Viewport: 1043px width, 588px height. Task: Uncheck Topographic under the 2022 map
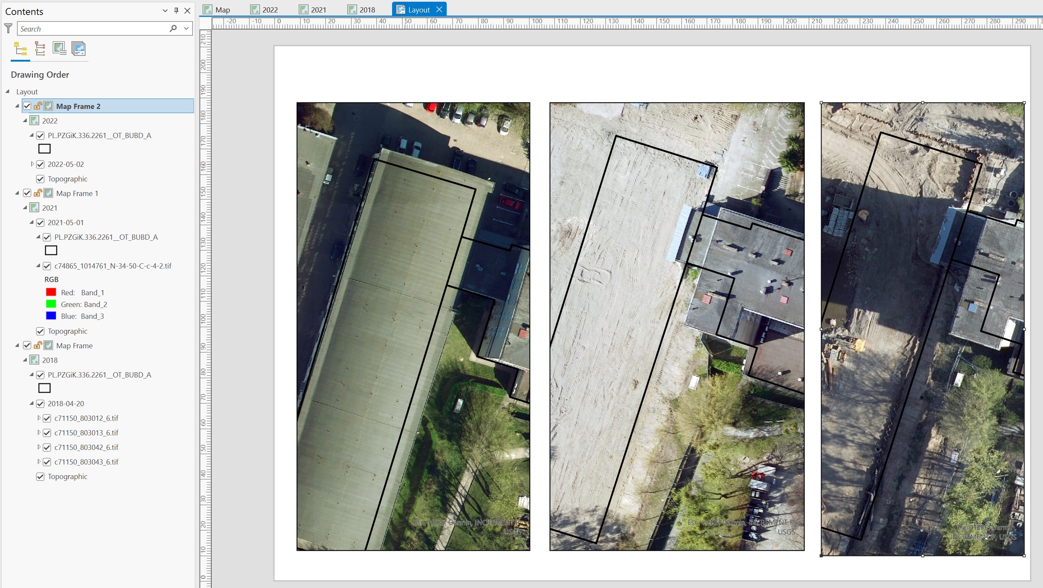(x=40, y=179)
